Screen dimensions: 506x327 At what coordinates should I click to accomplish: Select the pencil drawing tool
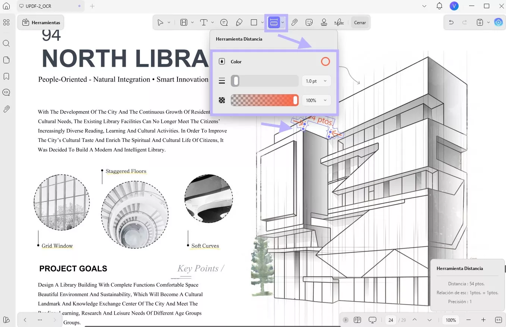(239, 22)
